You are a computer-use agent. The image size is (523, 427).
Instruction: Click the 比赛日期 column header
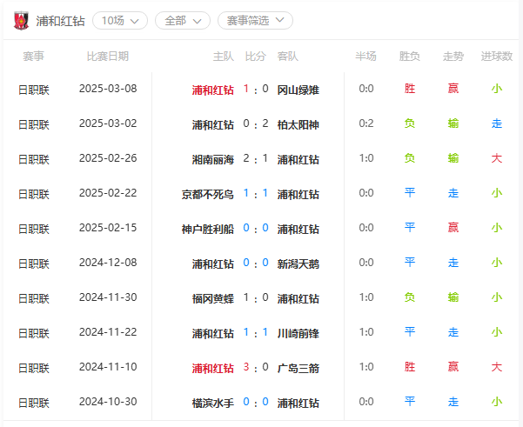coord(108,56)
